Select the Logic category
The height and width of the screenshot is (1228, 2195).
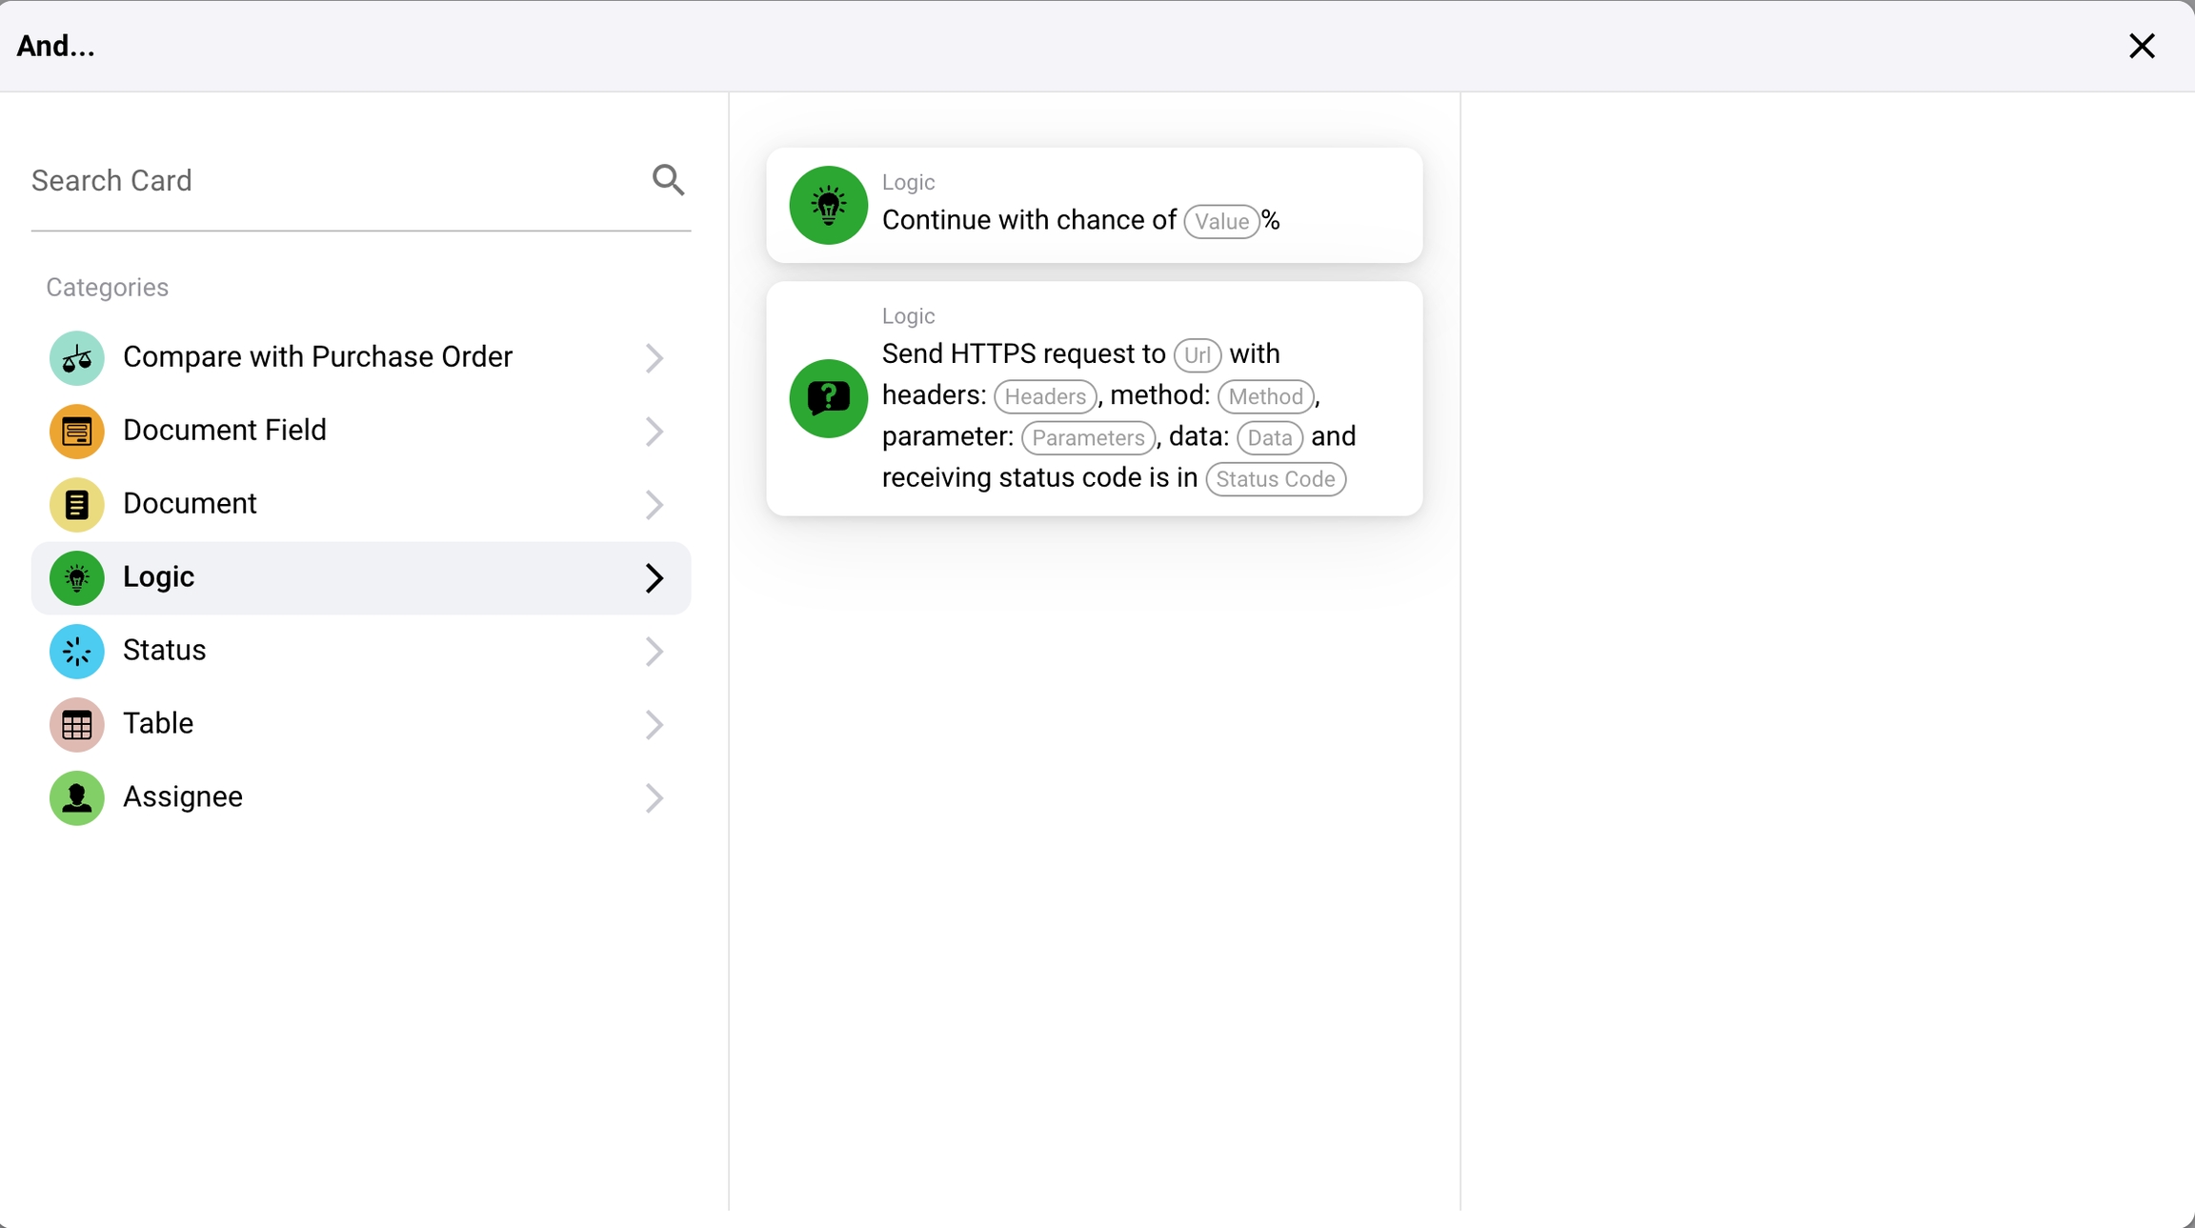(158, 577)
